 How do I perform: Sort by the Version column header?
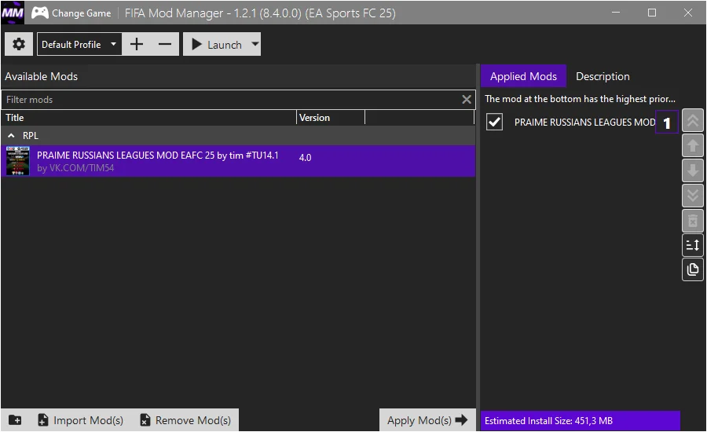click(331, 118)
